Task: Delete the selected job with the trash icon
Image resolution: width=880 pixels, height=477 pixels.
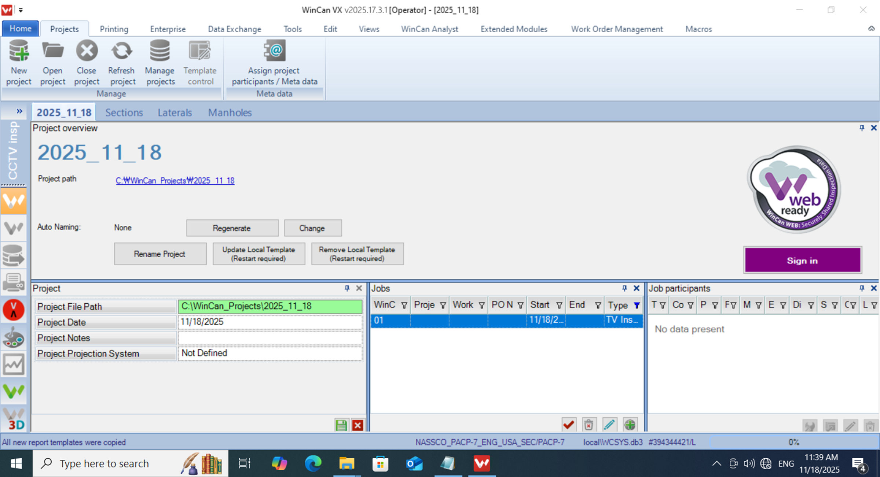Action: [x=589, y=425]
